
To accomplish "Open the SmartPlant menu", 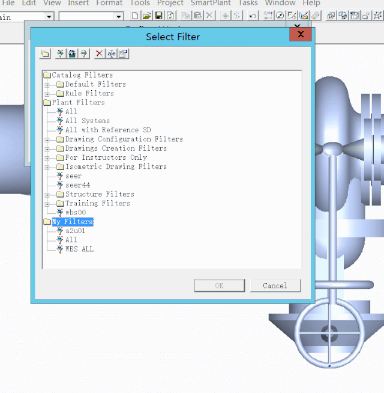I will (x=211, y=3).
